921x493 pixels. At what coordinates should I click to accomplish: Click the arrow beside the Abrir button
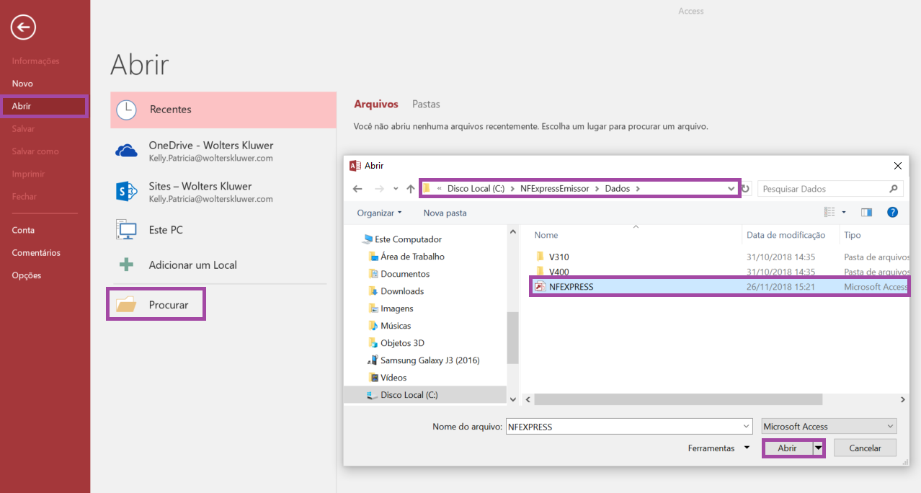pyautogui.click(x=819, y=448)
